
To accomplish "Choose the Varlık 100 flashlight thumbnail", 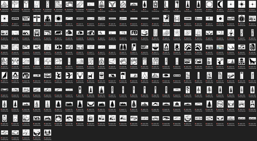I will coord(145,61).
